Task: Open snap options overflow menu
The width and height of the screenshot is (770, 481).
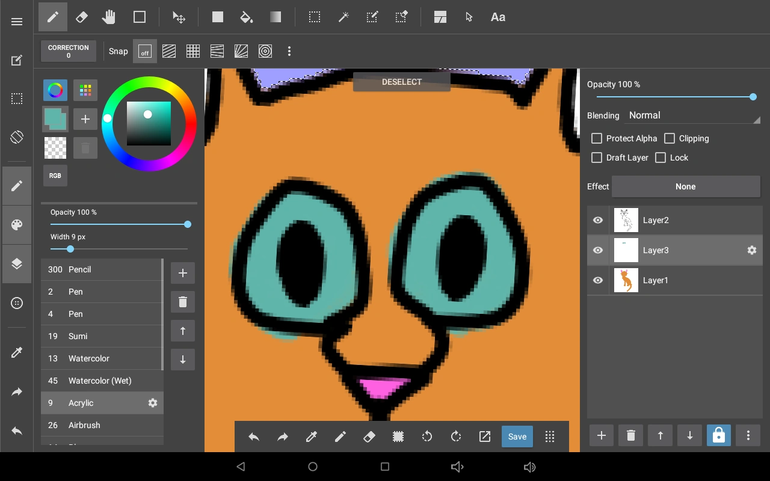Action: (x=289, y=52)
